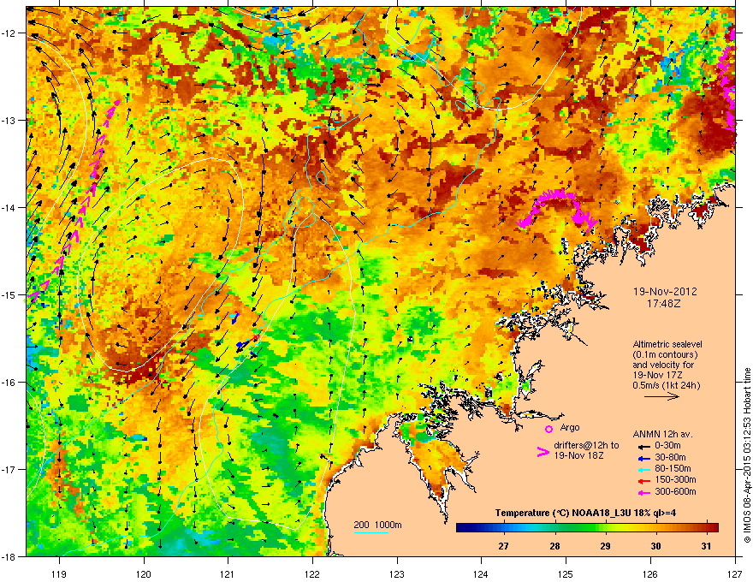Click the red and blue mooring arrows near 15.5S
This screenshot has height=582, width=753.
[248, 341]
